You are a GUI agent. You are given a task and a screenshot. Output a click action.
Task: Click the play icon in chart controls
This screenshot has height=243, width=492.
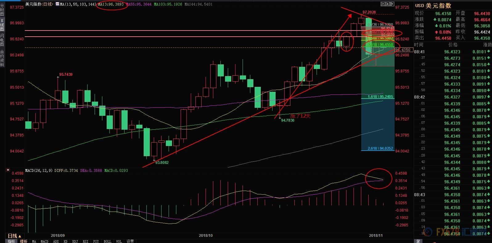387,4
